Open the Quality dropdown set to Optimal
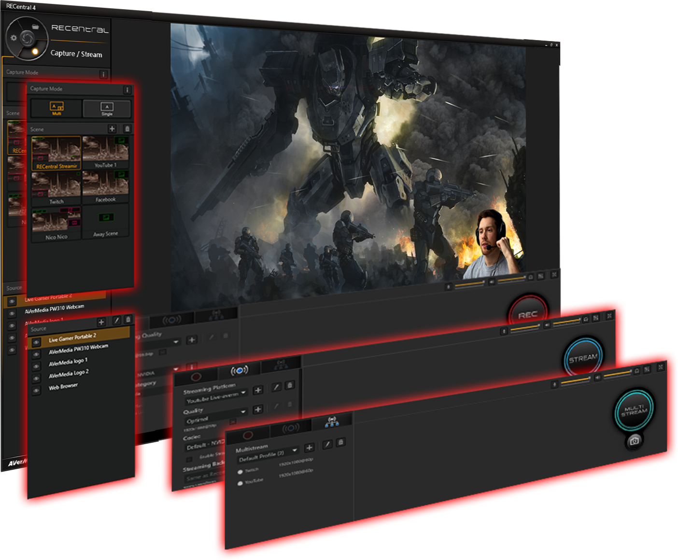The image size is (678, 560). tap(216, 416)
